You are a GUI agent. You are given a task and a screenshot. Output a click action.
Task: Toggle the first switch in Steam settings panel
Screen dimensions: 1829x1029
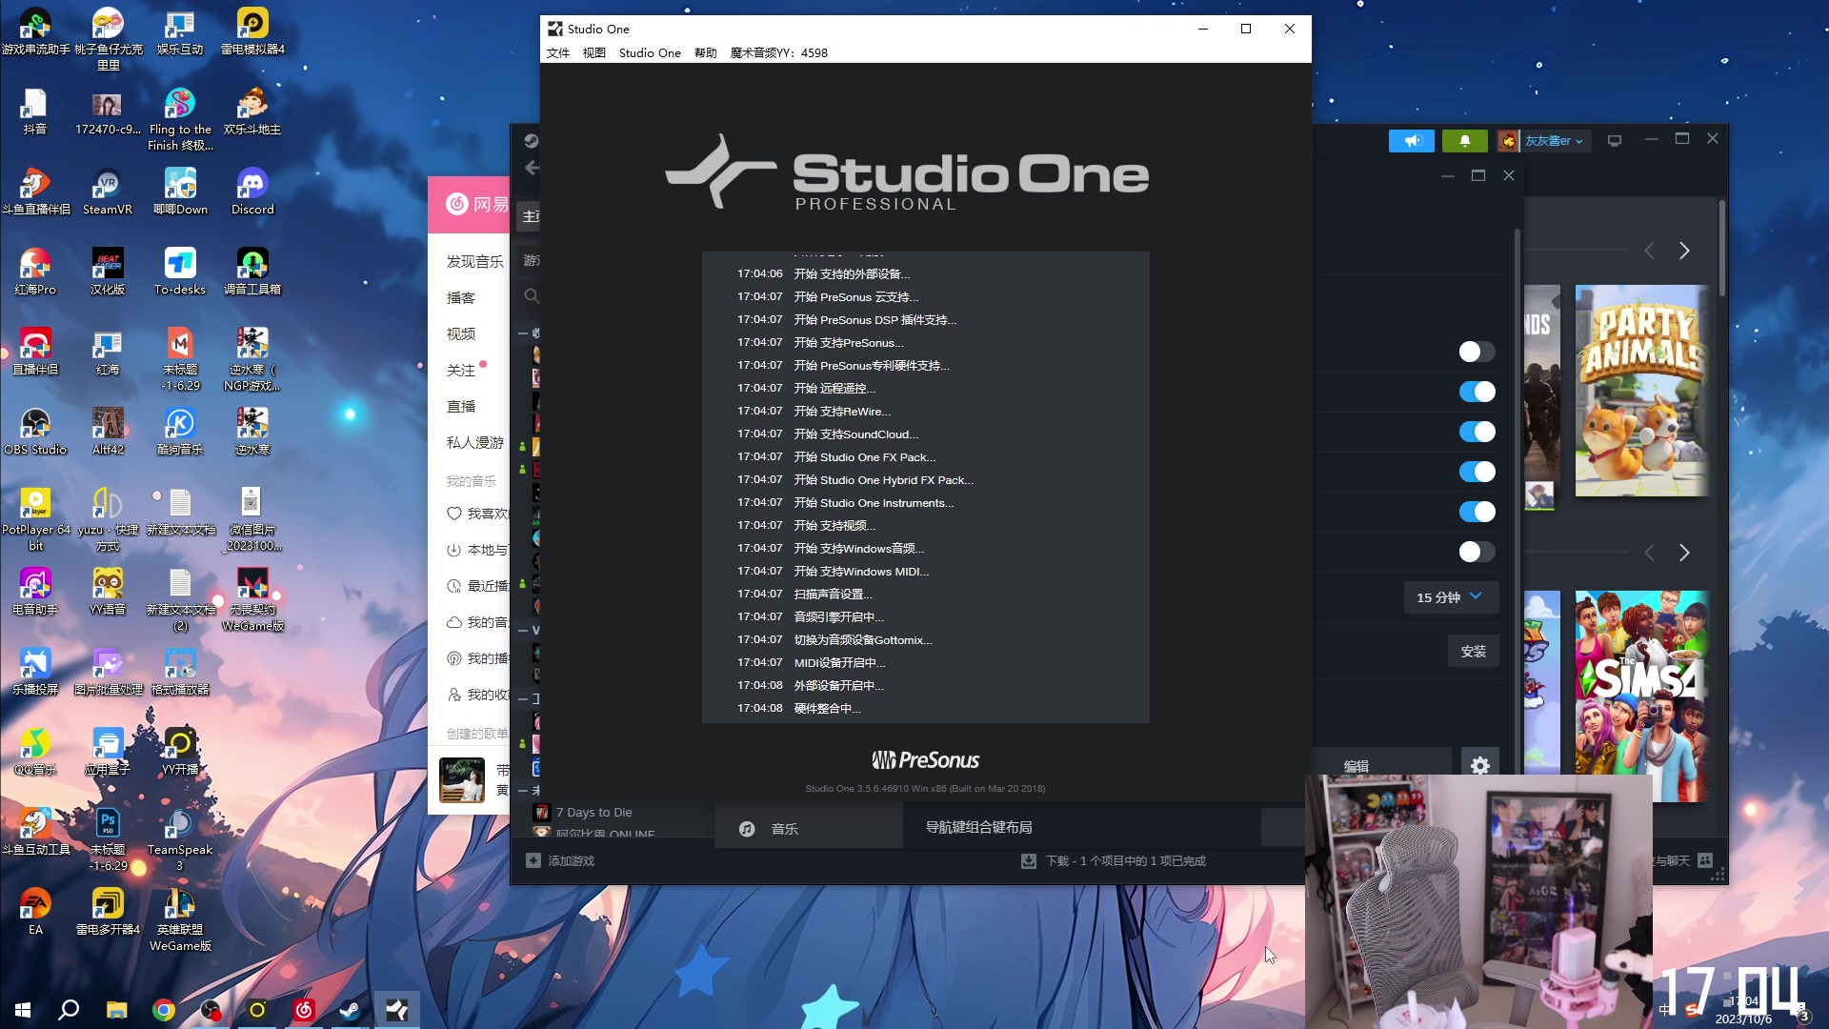(x=1477, y=352)
